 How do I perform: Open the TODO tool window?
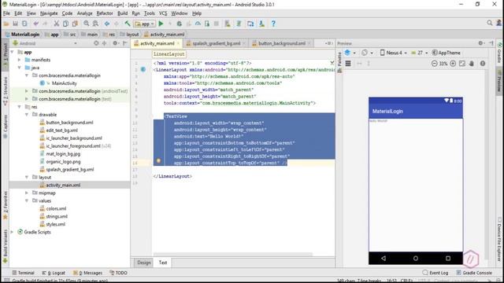[x=118, y=273]
